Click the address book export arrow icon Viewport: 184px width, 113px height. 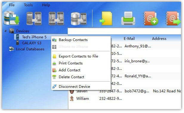coord(173,18)
